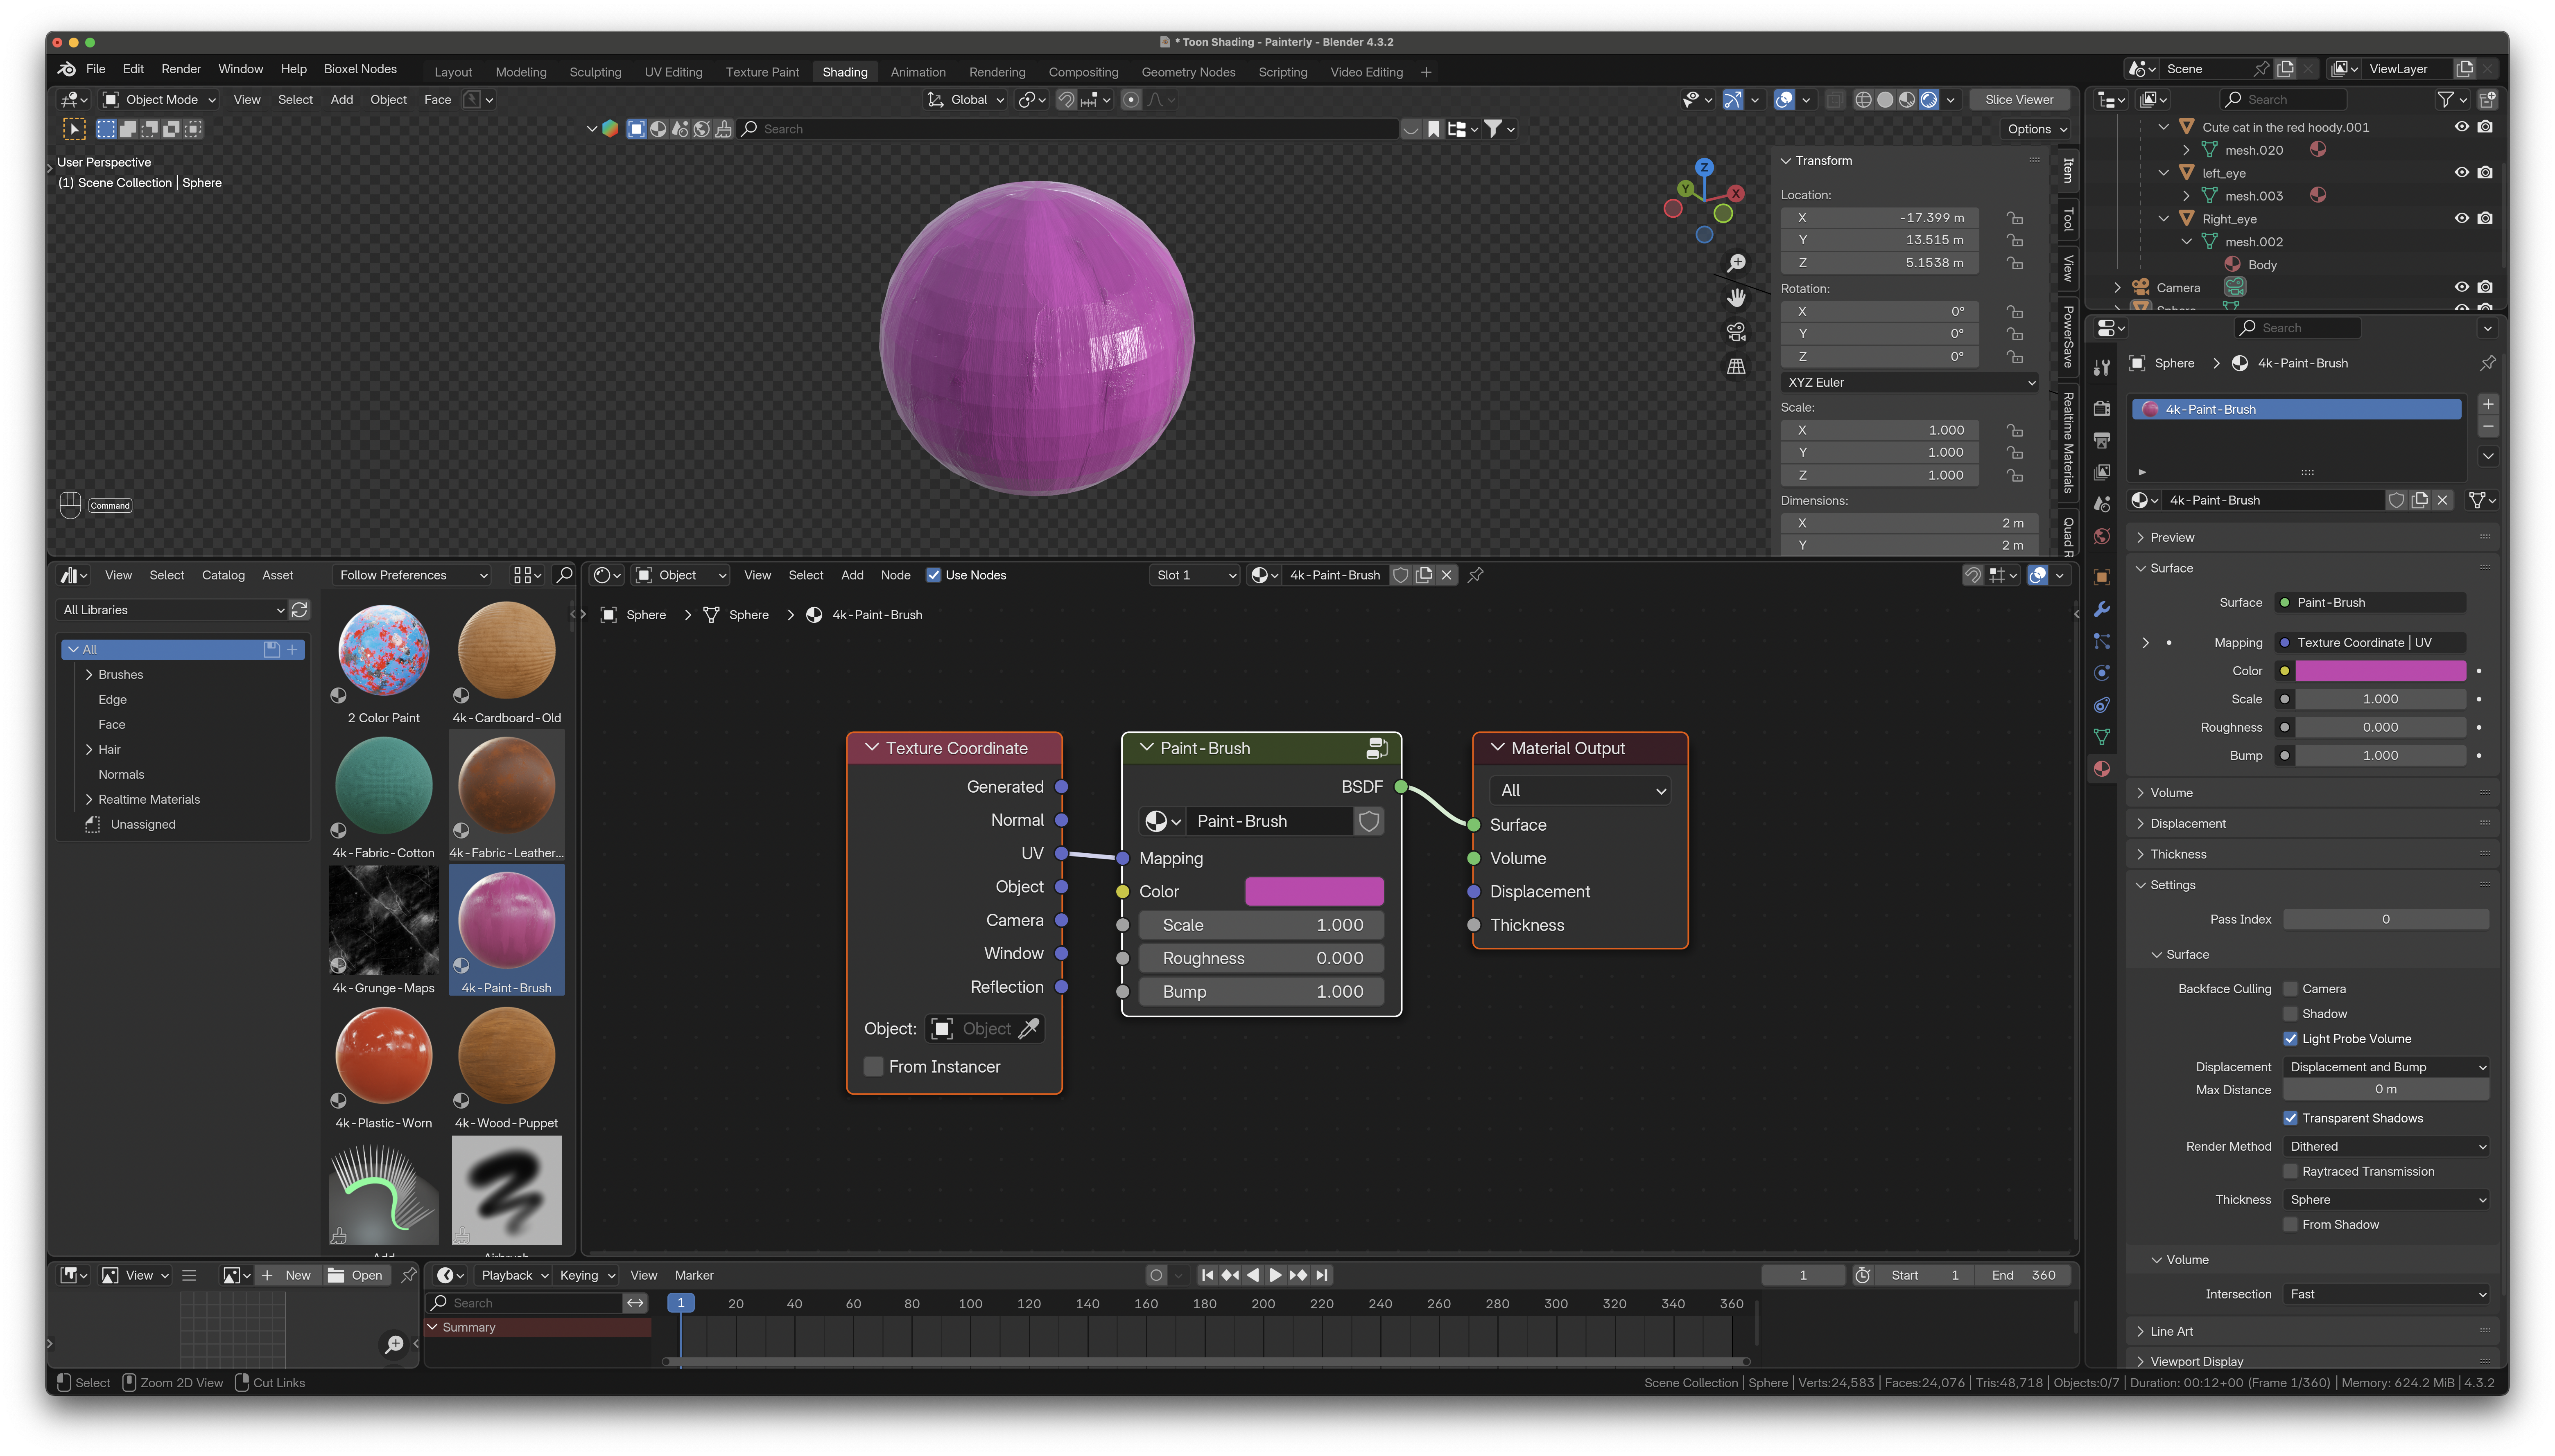Open the Output properties printer icon
2555x1456 pixels.
click(x=2102, y=440)
